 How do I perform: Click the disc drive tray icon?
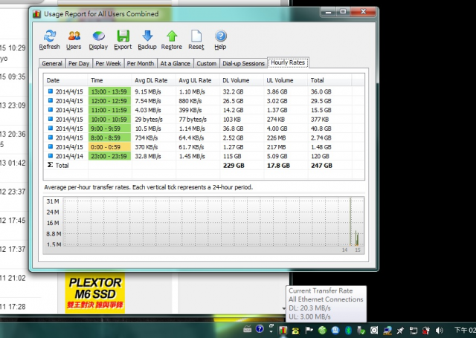click(x=374, y=330)
